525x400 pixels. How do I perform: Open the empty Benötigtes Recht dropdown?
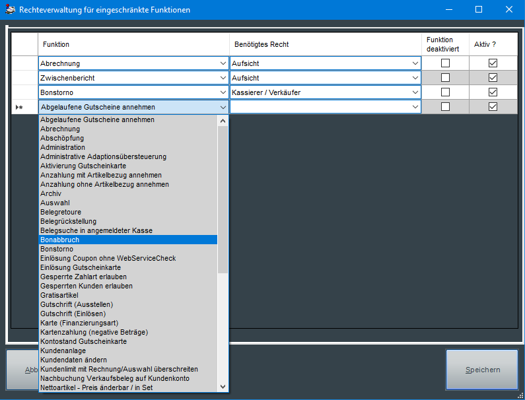[x=415, y=107]
